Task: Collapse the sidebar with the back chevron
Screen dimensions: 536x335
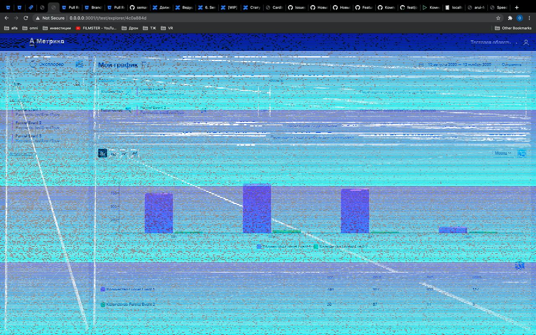Action: (12, 64)
